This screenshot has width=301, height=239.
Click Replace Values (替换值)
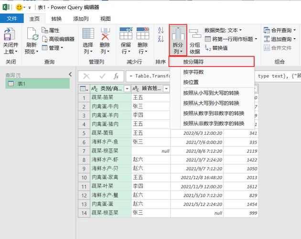216,48
